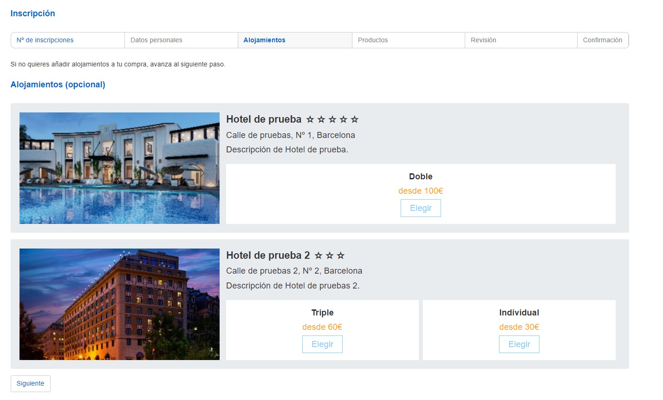Click the first star of Hotel de prueba 2
This screenshot has width=663, height=400.
click(x=318, y=256)
